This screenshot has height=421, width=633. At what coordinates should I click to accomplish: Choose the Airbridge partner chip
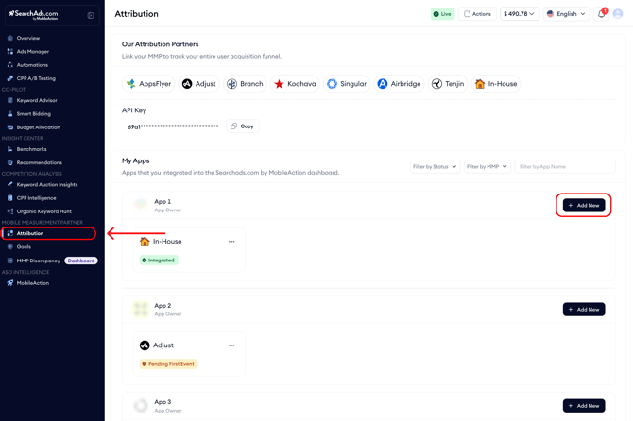tap(399, 84)
